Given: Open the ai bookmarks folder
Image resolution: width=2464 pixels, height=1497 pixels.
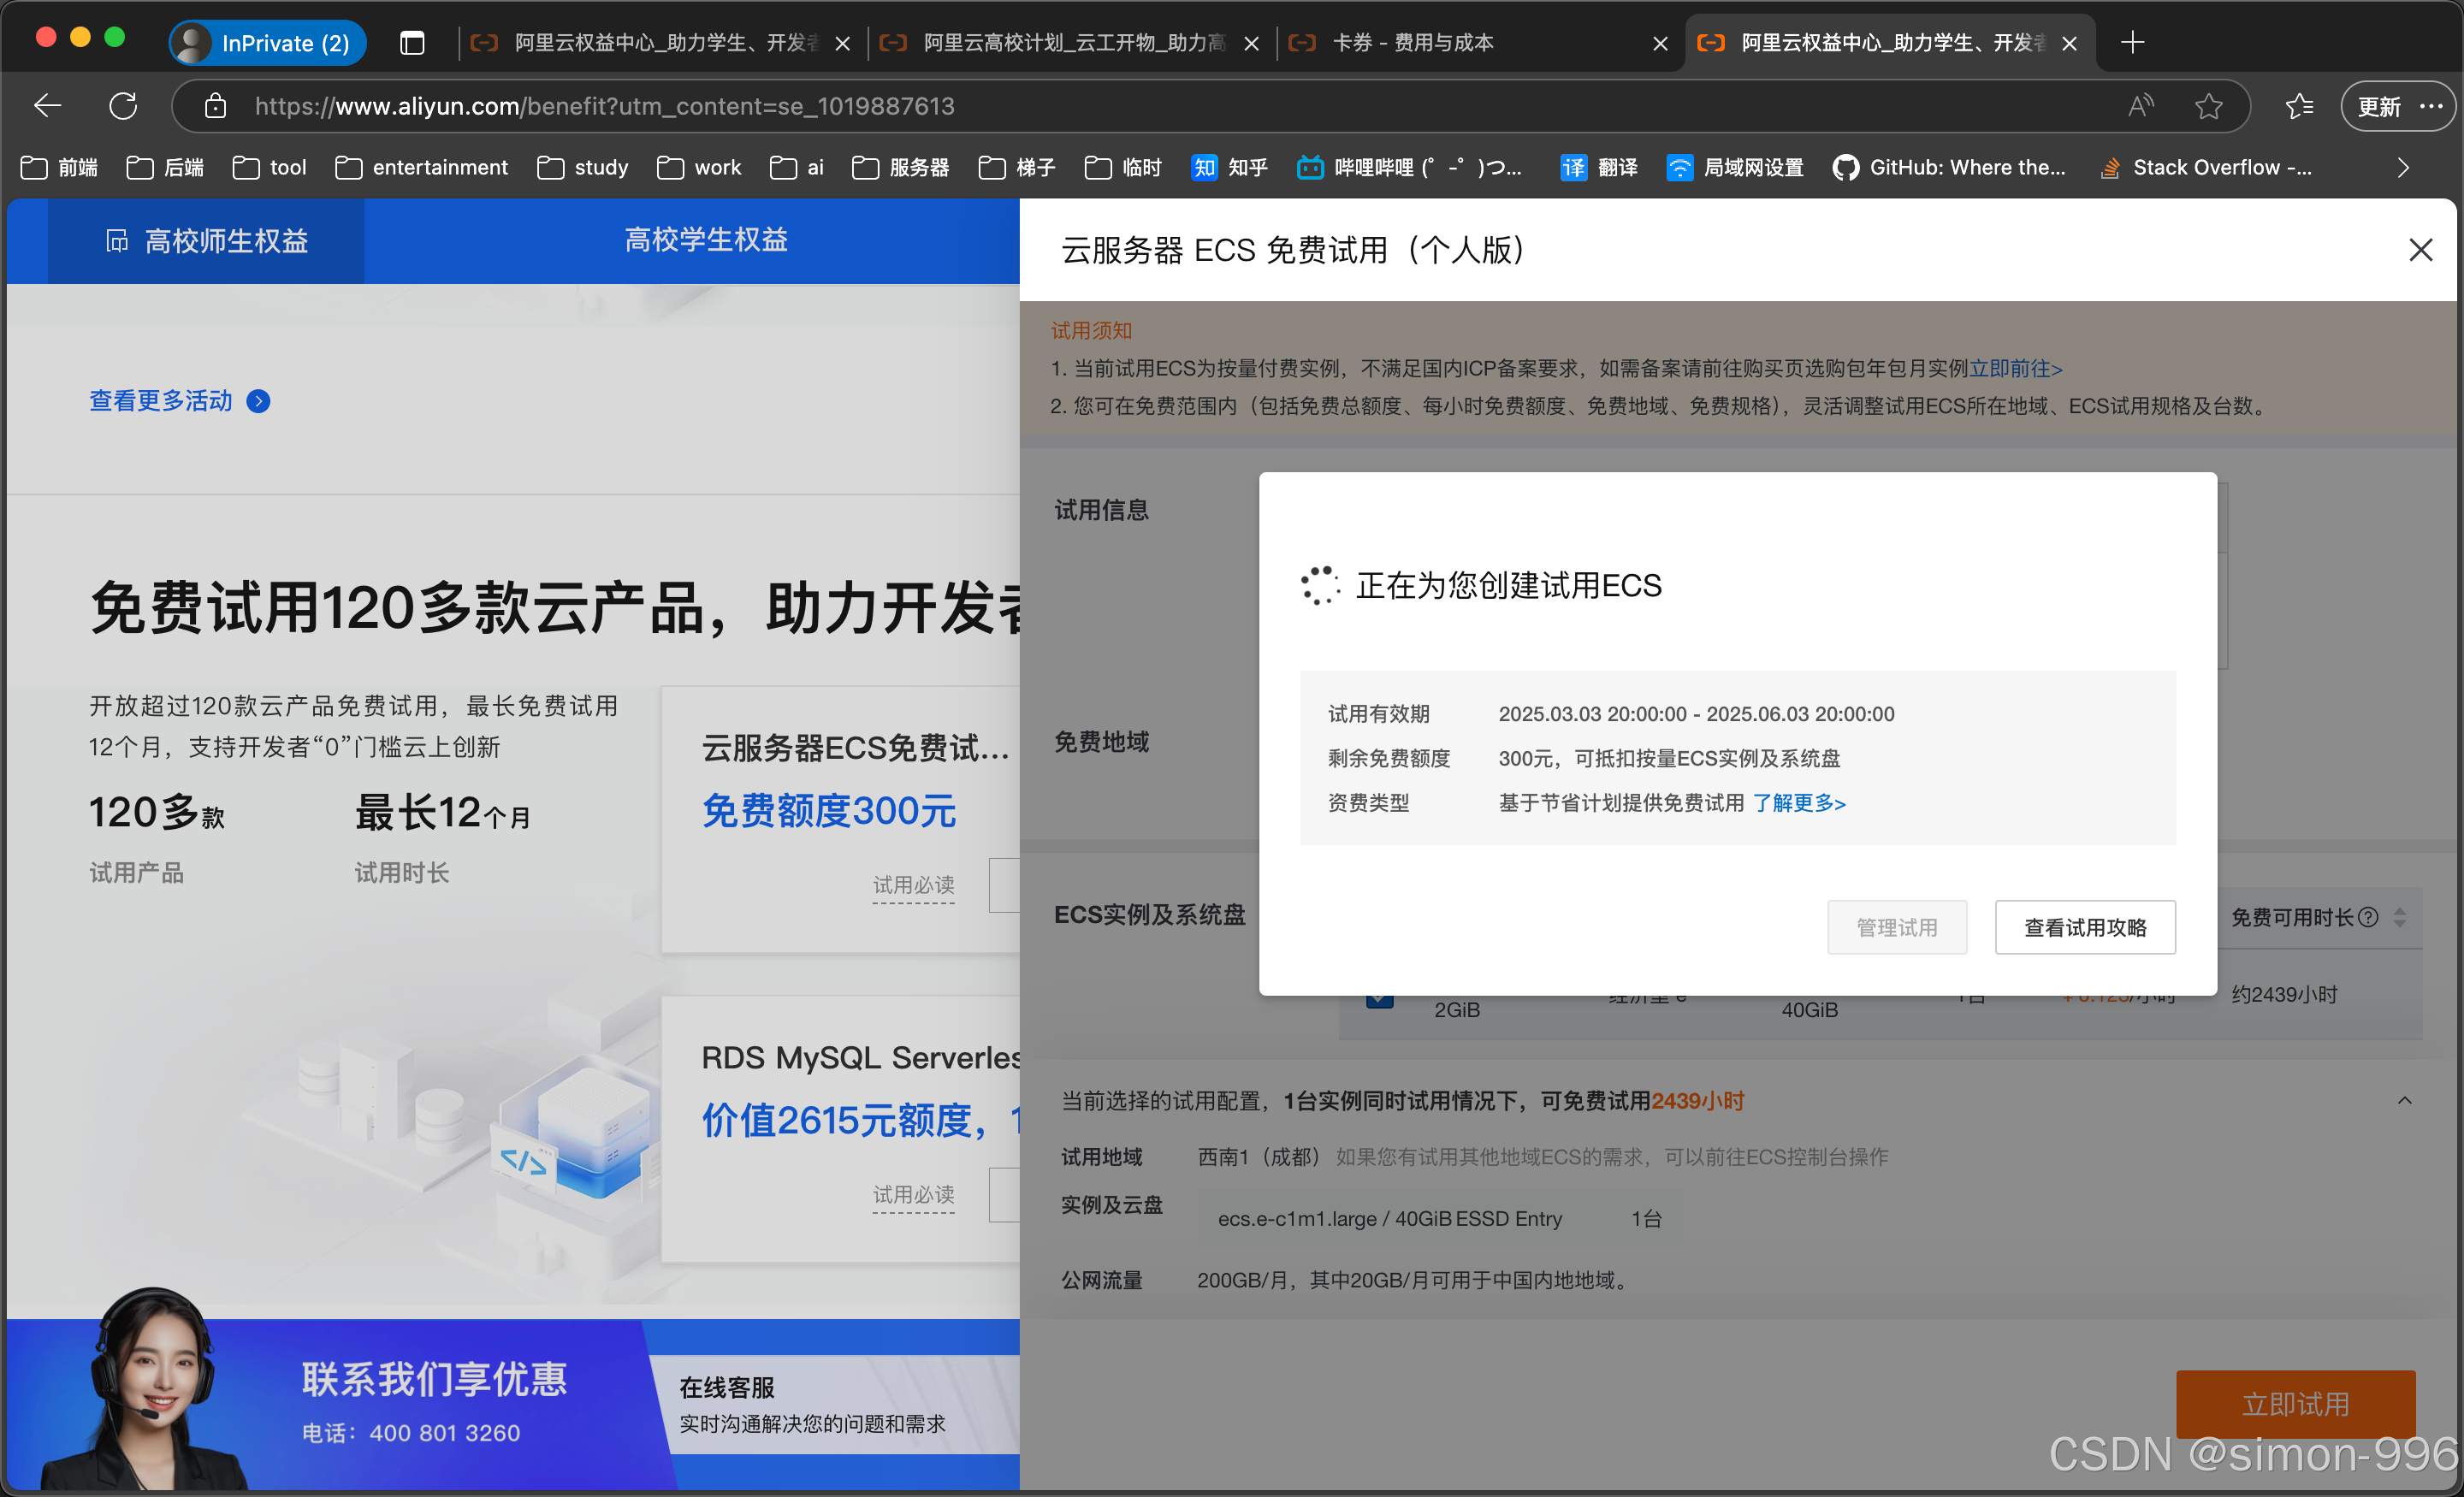Looking at the screenshot, I should pyautogui.click(x=797, y=167).
